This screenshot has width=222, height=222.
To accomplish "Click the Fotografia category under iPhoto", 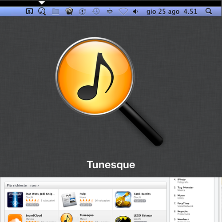I will click(183, 182).
